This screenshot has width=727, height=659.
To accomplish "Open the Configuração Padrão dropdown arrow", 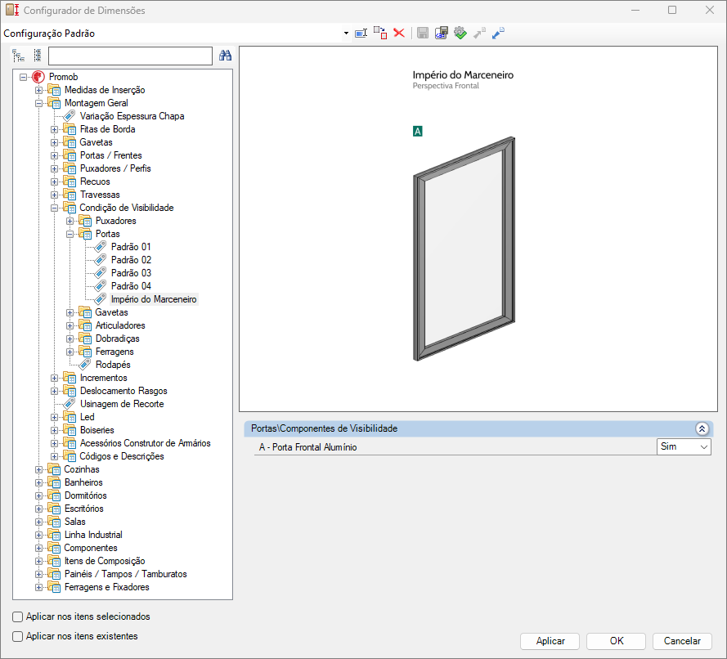I will pos(346,34).
